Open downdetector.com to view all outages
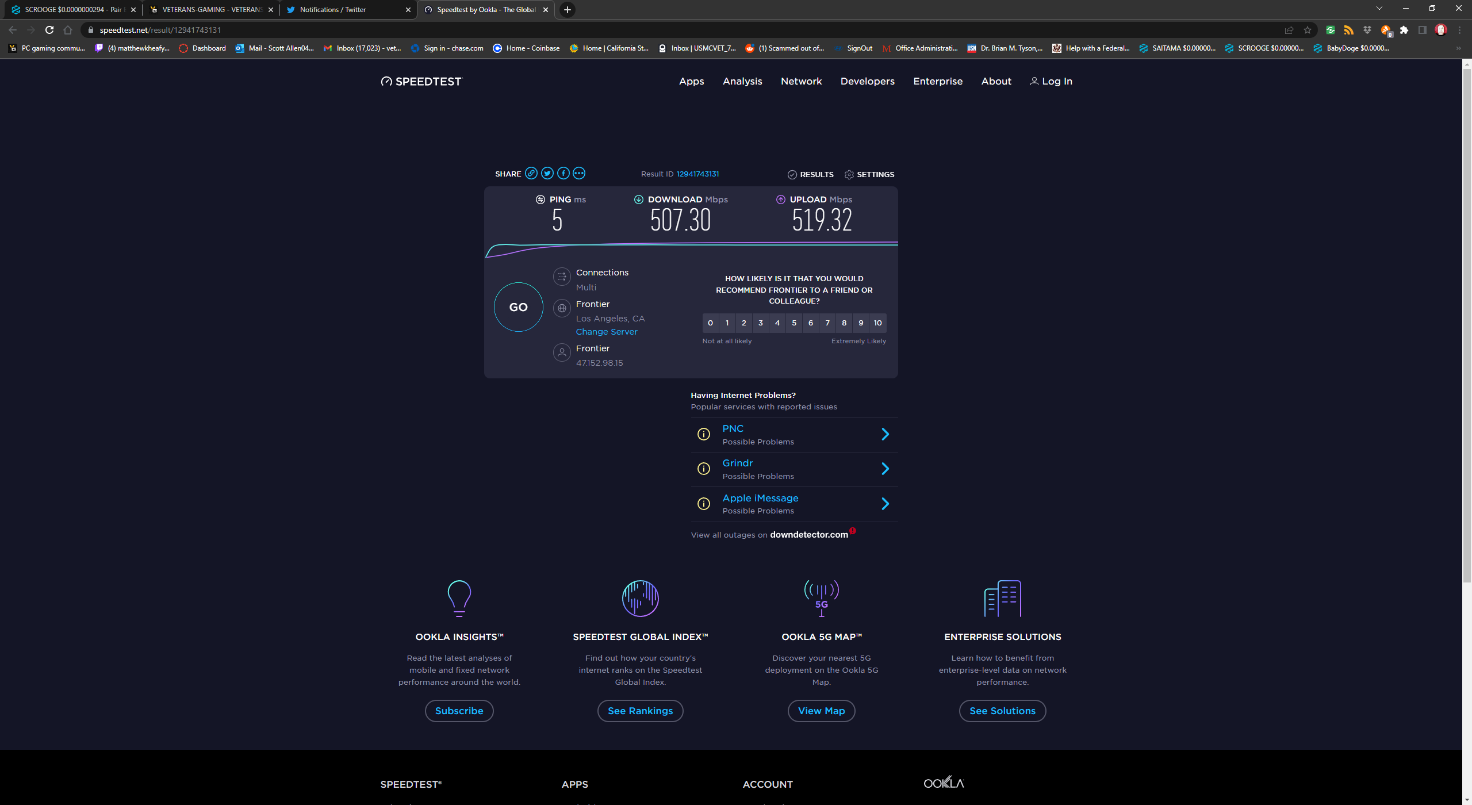This screenshot has height=805, width=1472. (808, 534)
